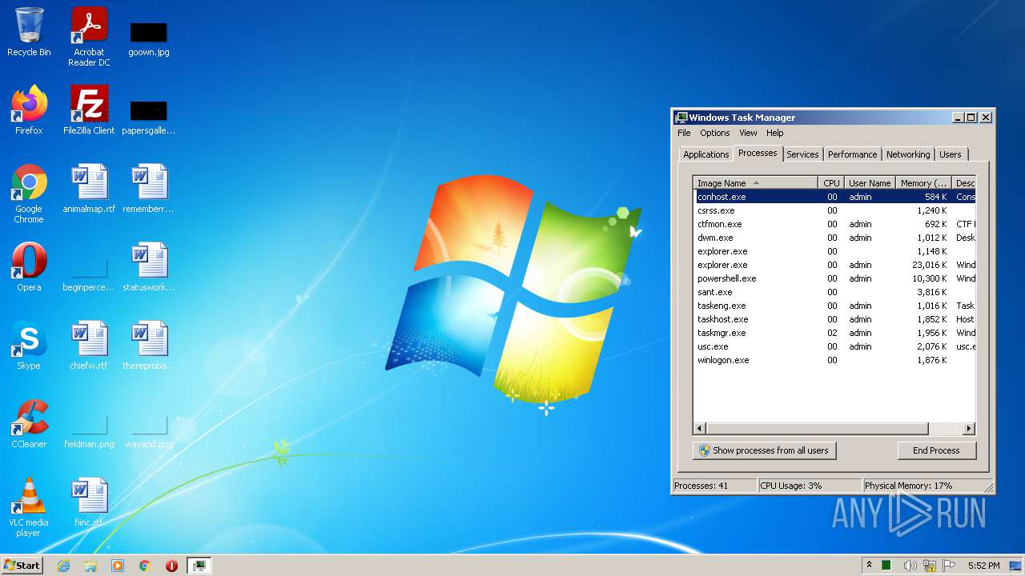Open the View menu in Task Manager
1025x576 pixels.
click(x=748, y=133)
